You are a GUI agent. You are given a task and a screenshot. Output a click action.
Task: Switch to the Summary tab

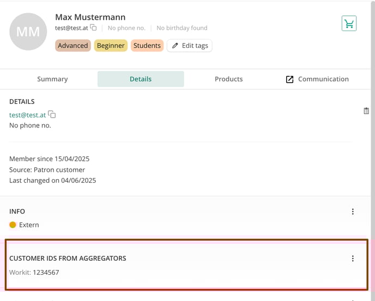52,79
